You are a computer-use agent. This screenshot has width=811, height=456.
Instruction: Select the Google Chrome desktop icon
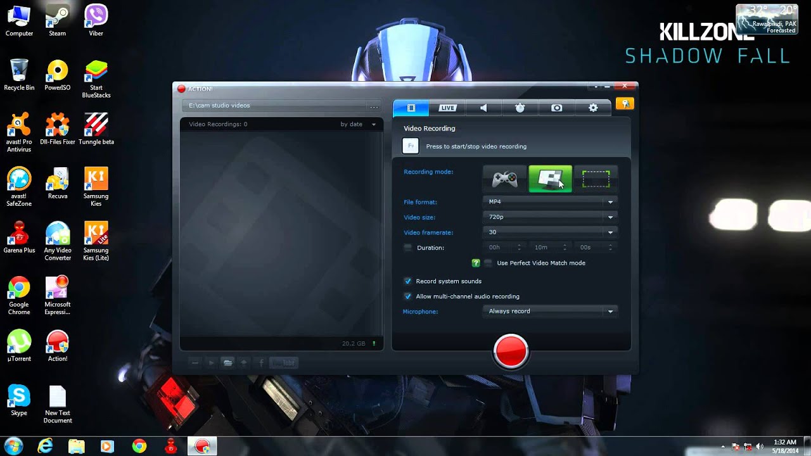coord(19,295)
